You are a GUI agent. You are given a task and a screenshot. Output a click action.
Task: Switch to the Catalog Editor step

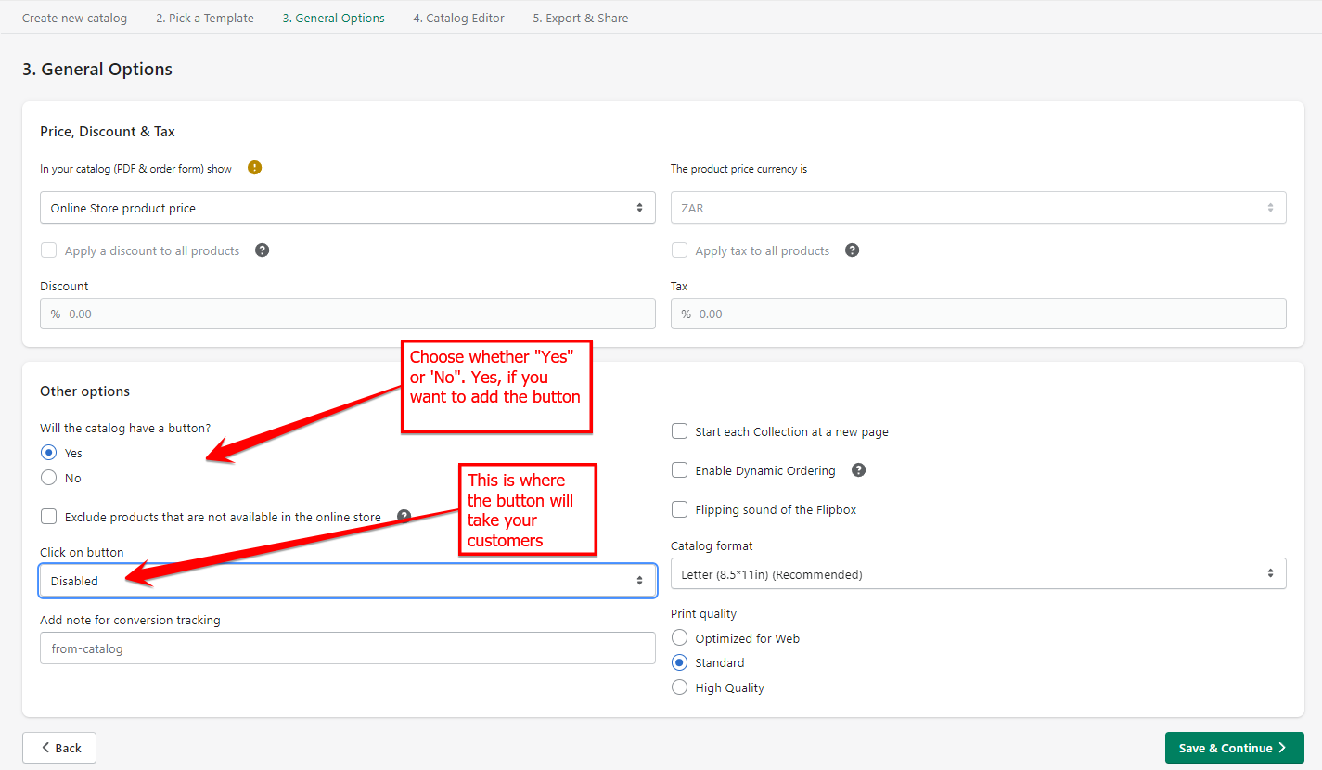pos(458,18)
